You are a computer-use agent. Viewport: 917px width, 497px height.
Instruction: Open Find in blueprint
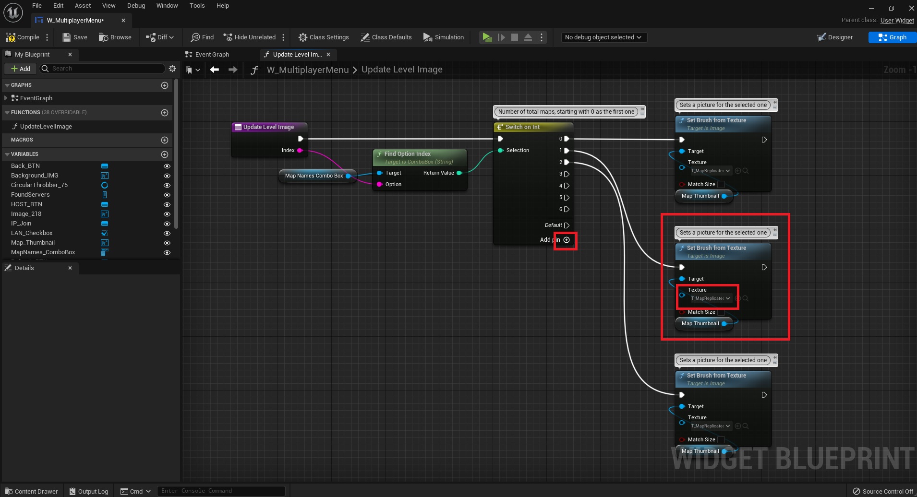point(202,37)
